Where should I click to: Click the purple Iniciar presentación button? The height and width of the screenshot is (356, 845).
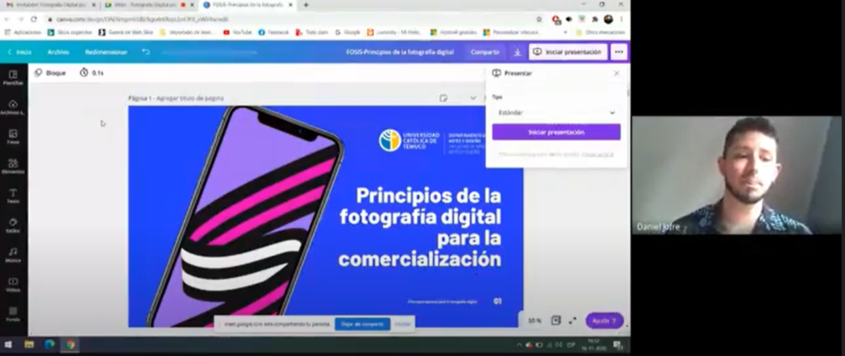556,132
